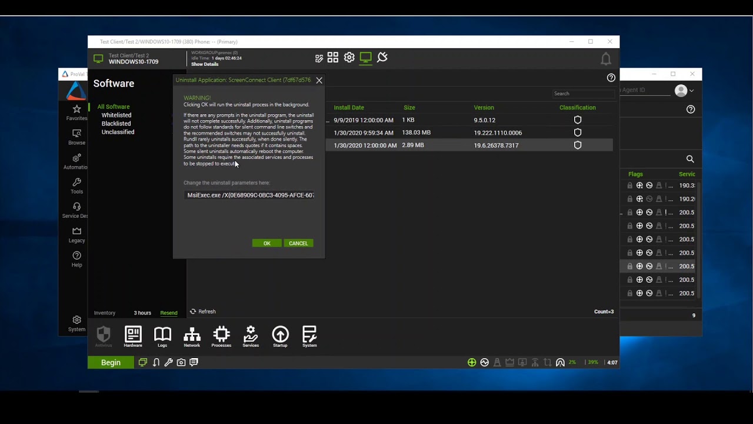Open the chat bubble icon beside Begin
This screenshot has width=753, height=424.
[194, 362]
